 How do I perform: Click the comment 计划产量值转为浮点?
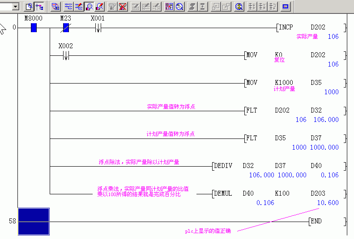coord(171,134)
